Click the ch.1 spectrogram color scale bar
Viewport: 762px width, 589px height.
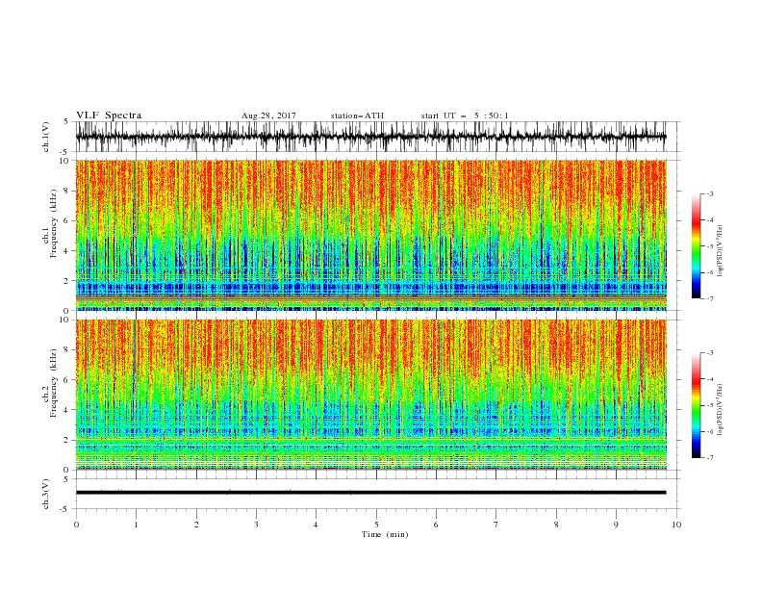click(x=696, y=246)
